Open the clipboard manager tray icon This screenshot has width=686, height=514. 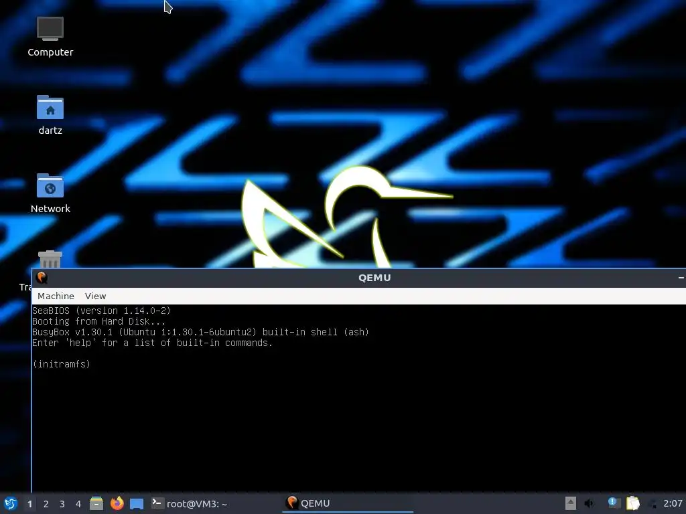pos(632,503)
